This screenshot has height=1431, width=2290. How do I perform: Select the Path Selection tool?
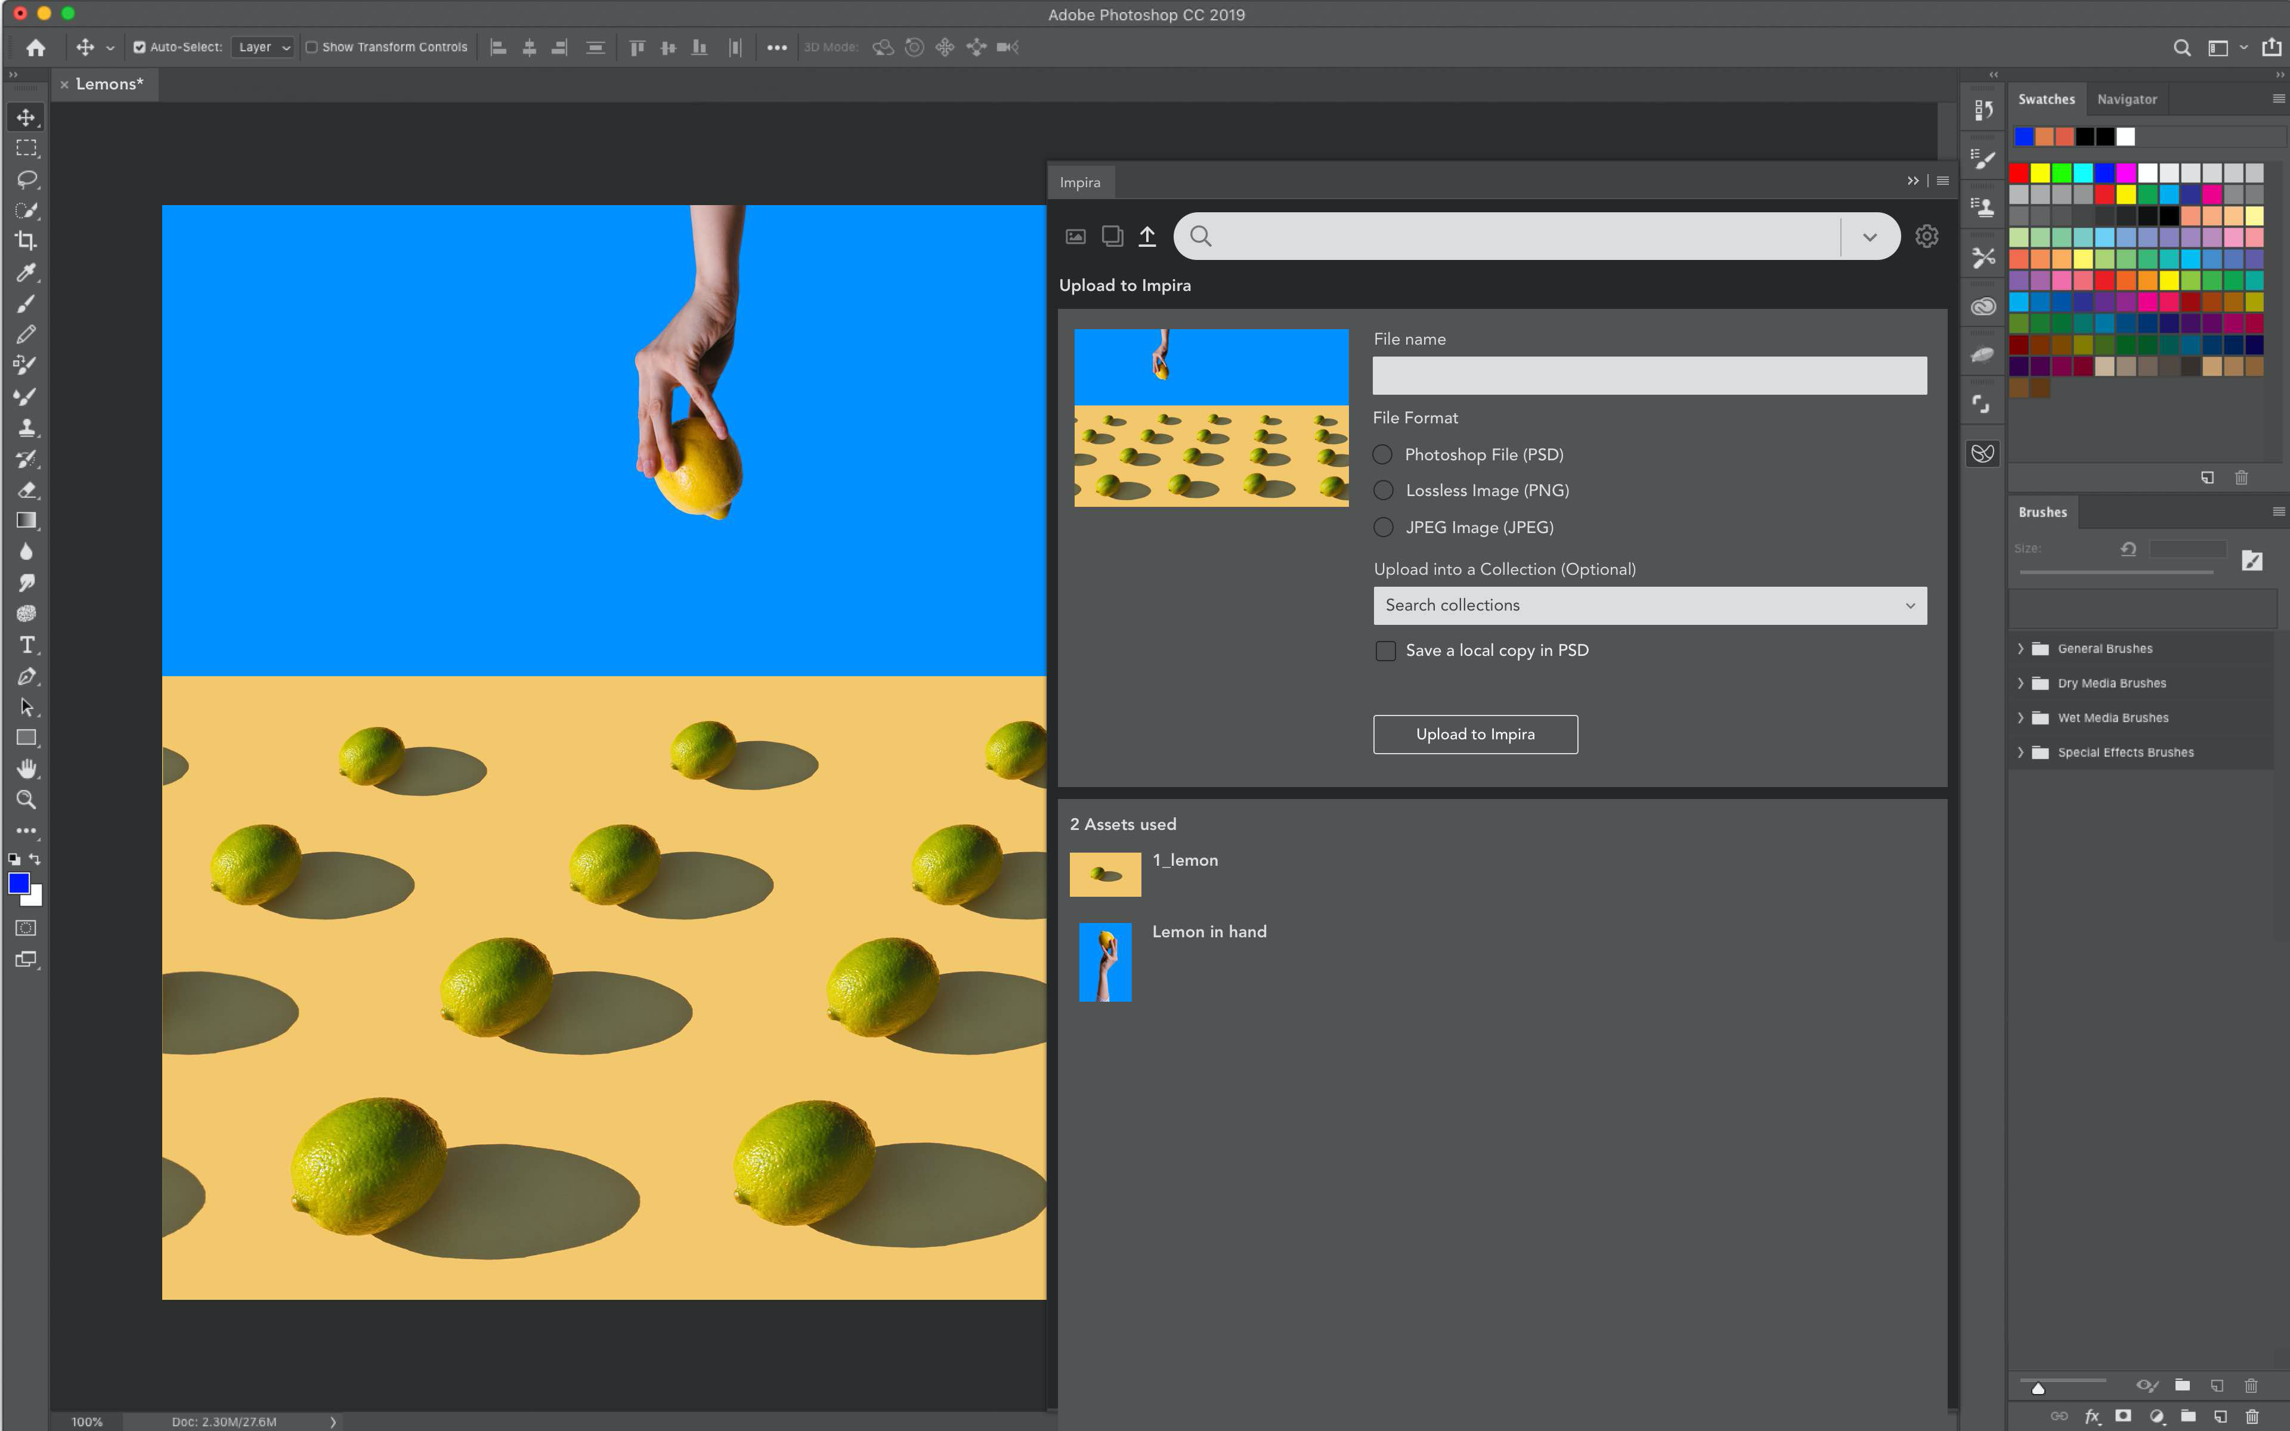tap(26, 707)
